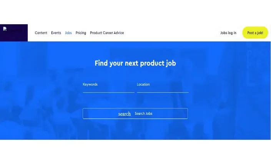Click the underline beneath the Location field
The image size is (271, 164).
[163, 93]
